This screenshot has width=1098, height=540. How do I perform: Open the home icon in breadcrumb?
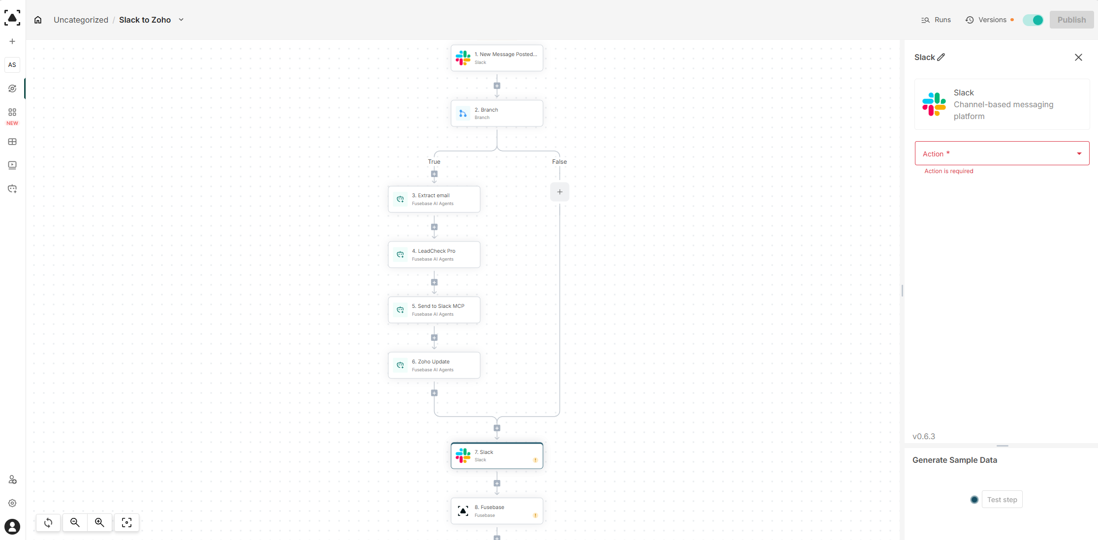pos(38,20)
